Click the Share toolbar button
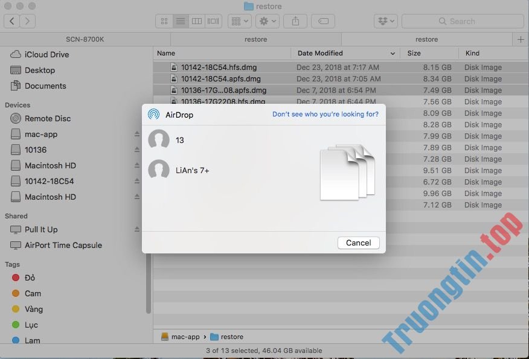This screenshot has width=529, height=359. point(295,21)
